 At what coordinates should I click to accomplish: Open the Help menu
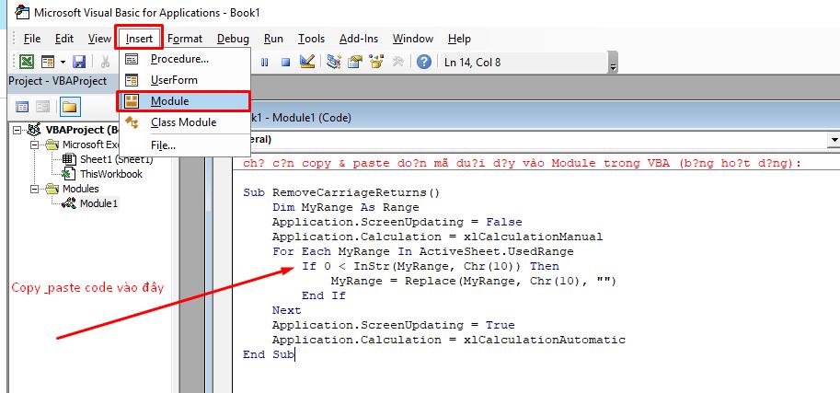(x=459, y=39)
